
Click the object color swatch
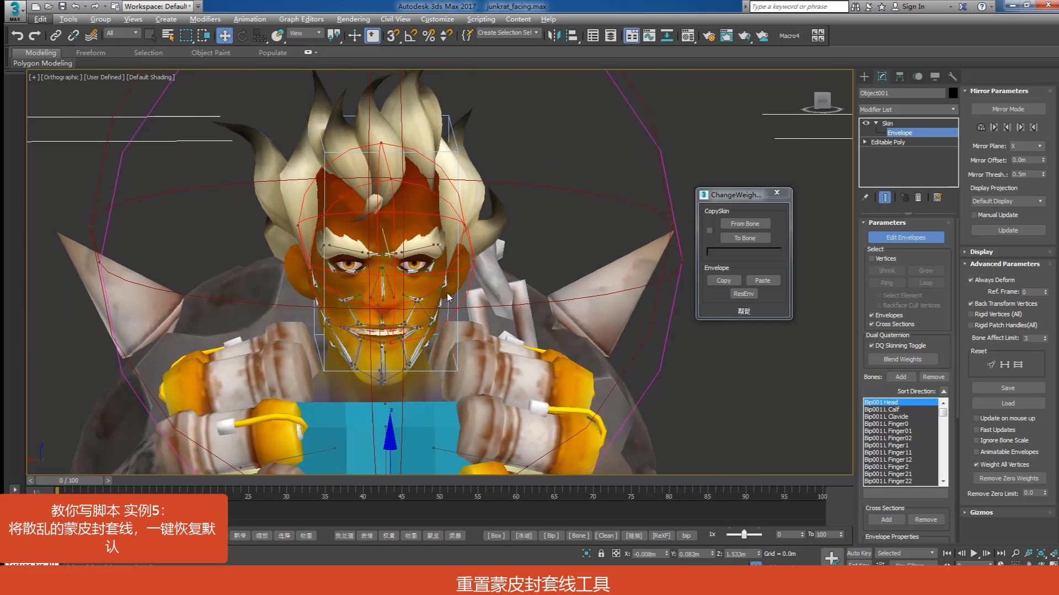[953, 93]
